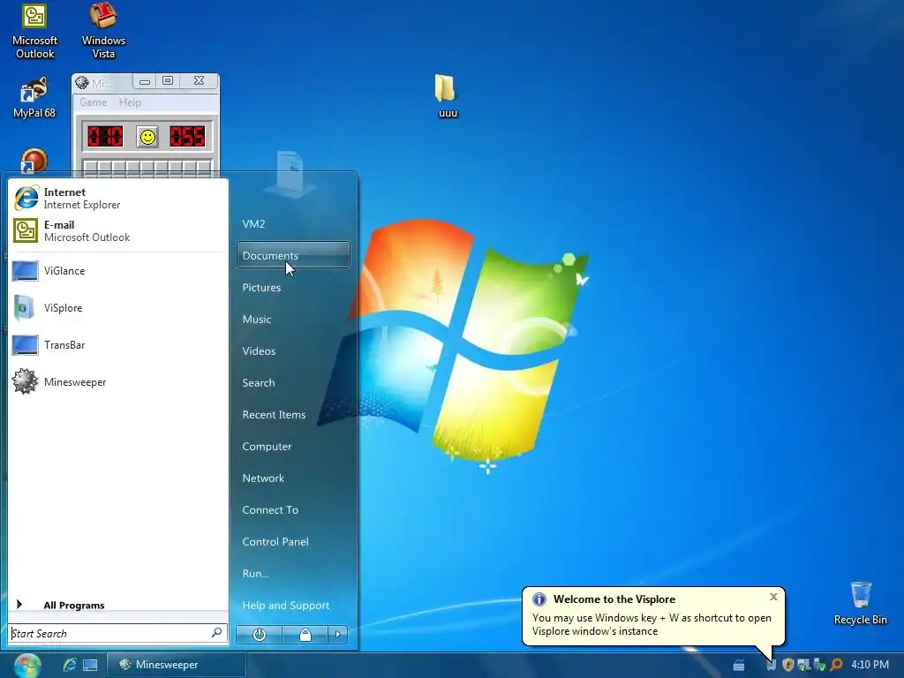Open Internet Explorer from the Start menu
This screenshot has width=904, height=678.
(x=118, y=199)
